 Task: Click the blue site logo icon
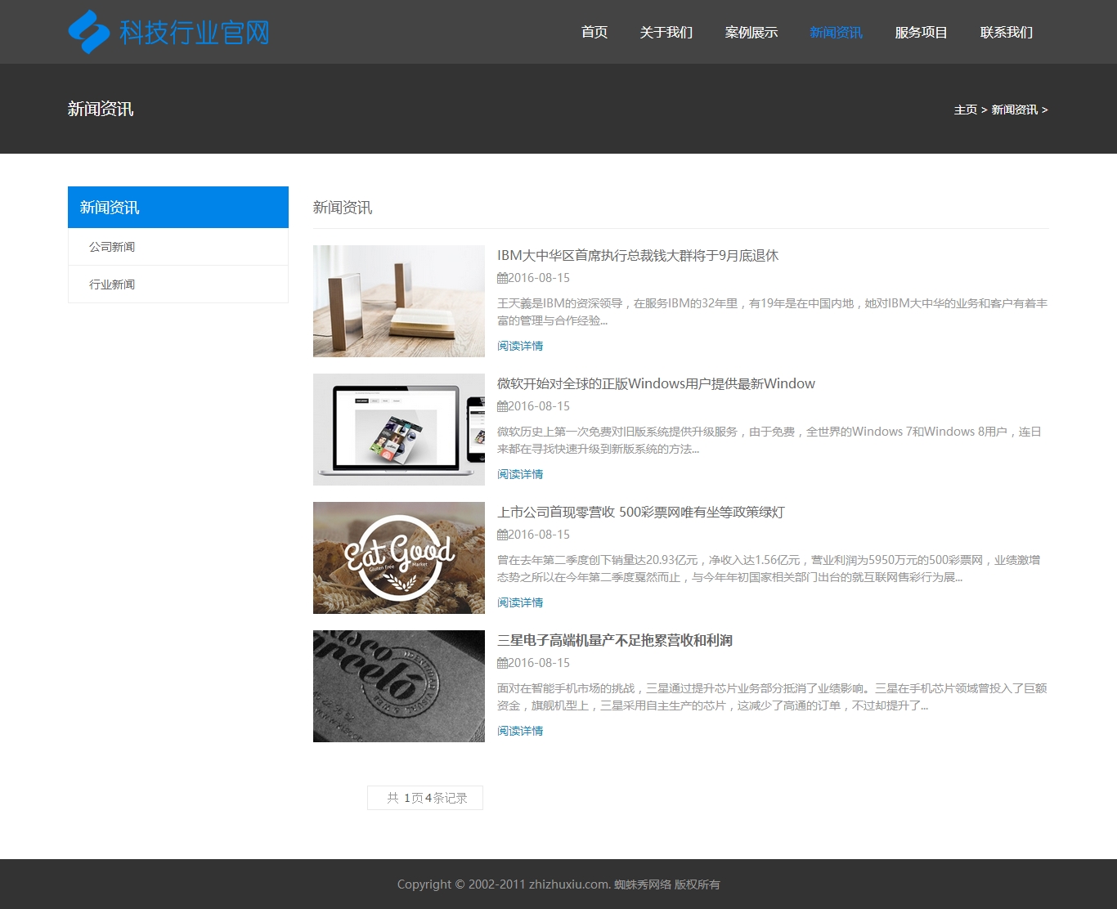pos(88,32)
